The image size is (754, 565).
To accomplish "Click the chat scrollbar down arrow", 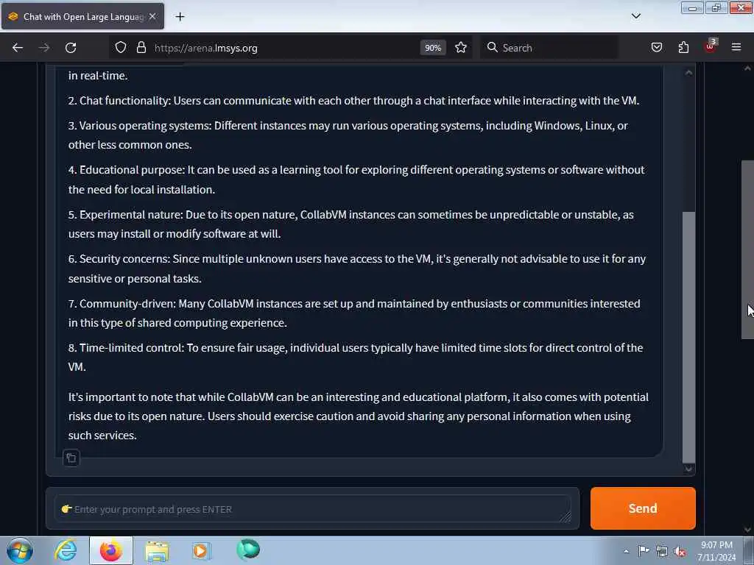I will tap(688, 469).
